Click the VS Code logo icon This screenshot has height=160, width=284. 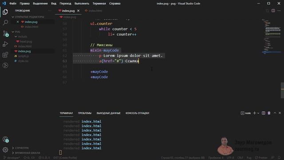[4, 3]
